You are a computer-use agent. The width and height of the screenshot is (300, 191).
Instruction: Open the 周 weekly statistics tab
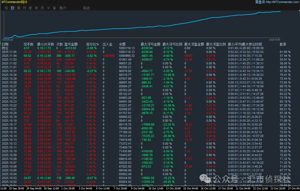[18, 8]
